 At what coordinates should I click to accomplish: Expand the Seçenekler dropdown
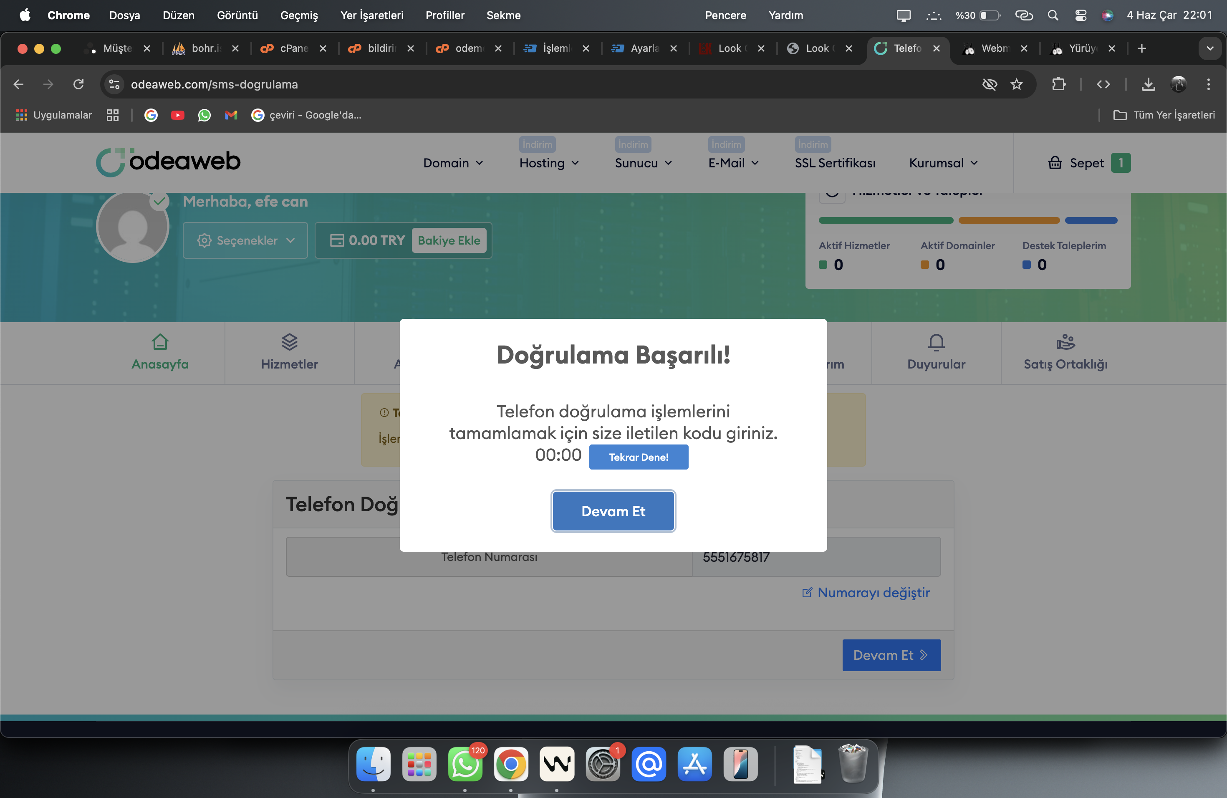245,240
